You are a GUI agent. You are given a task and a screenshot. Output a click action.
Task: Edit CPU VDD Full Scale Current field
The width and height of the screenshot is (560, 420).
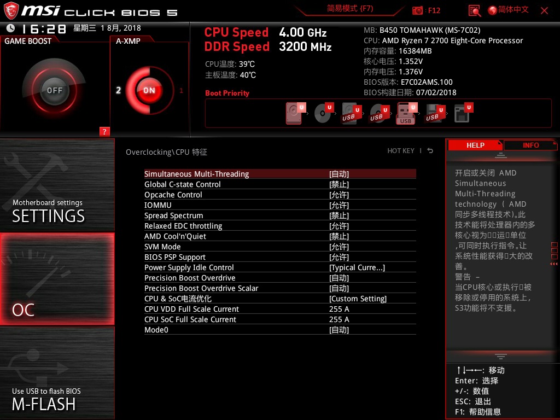pos(339,309)
